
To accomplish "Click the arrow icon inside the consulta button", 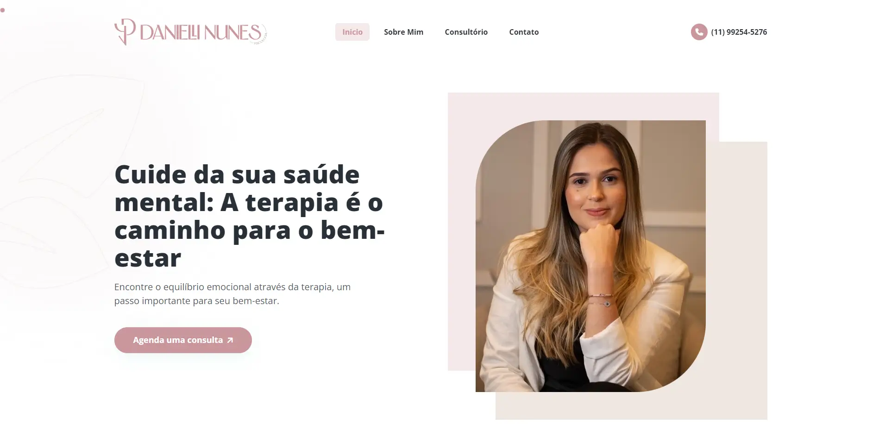I will tap(230, 340).
